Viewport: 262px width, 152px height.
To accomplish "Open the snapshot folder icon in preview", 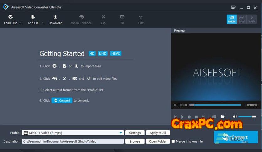I will (223, 117).
